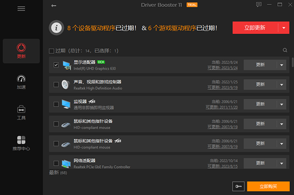Click the TRIAL badge in title
Viewport: 294px width, 195px height.
pyautogui.click(x=192, y=5)
